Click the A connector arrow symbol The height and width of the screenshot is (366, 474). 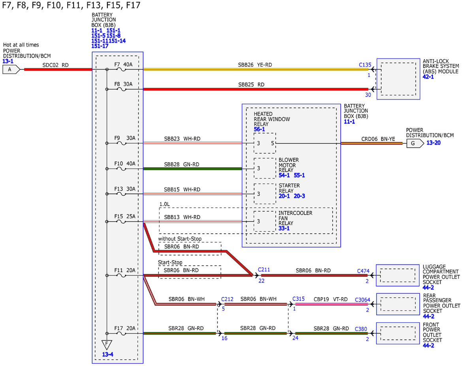11,69
